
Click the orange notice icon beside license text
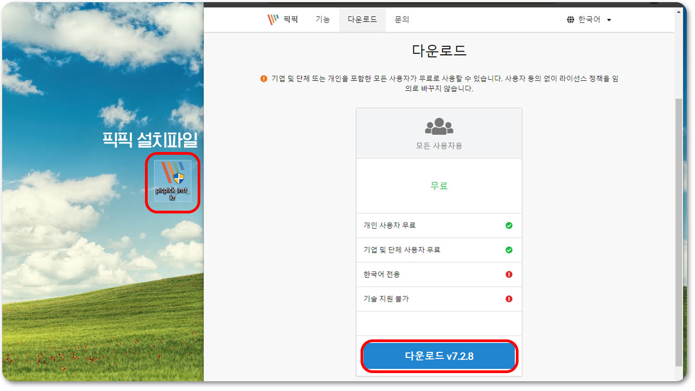coord(264,79)
